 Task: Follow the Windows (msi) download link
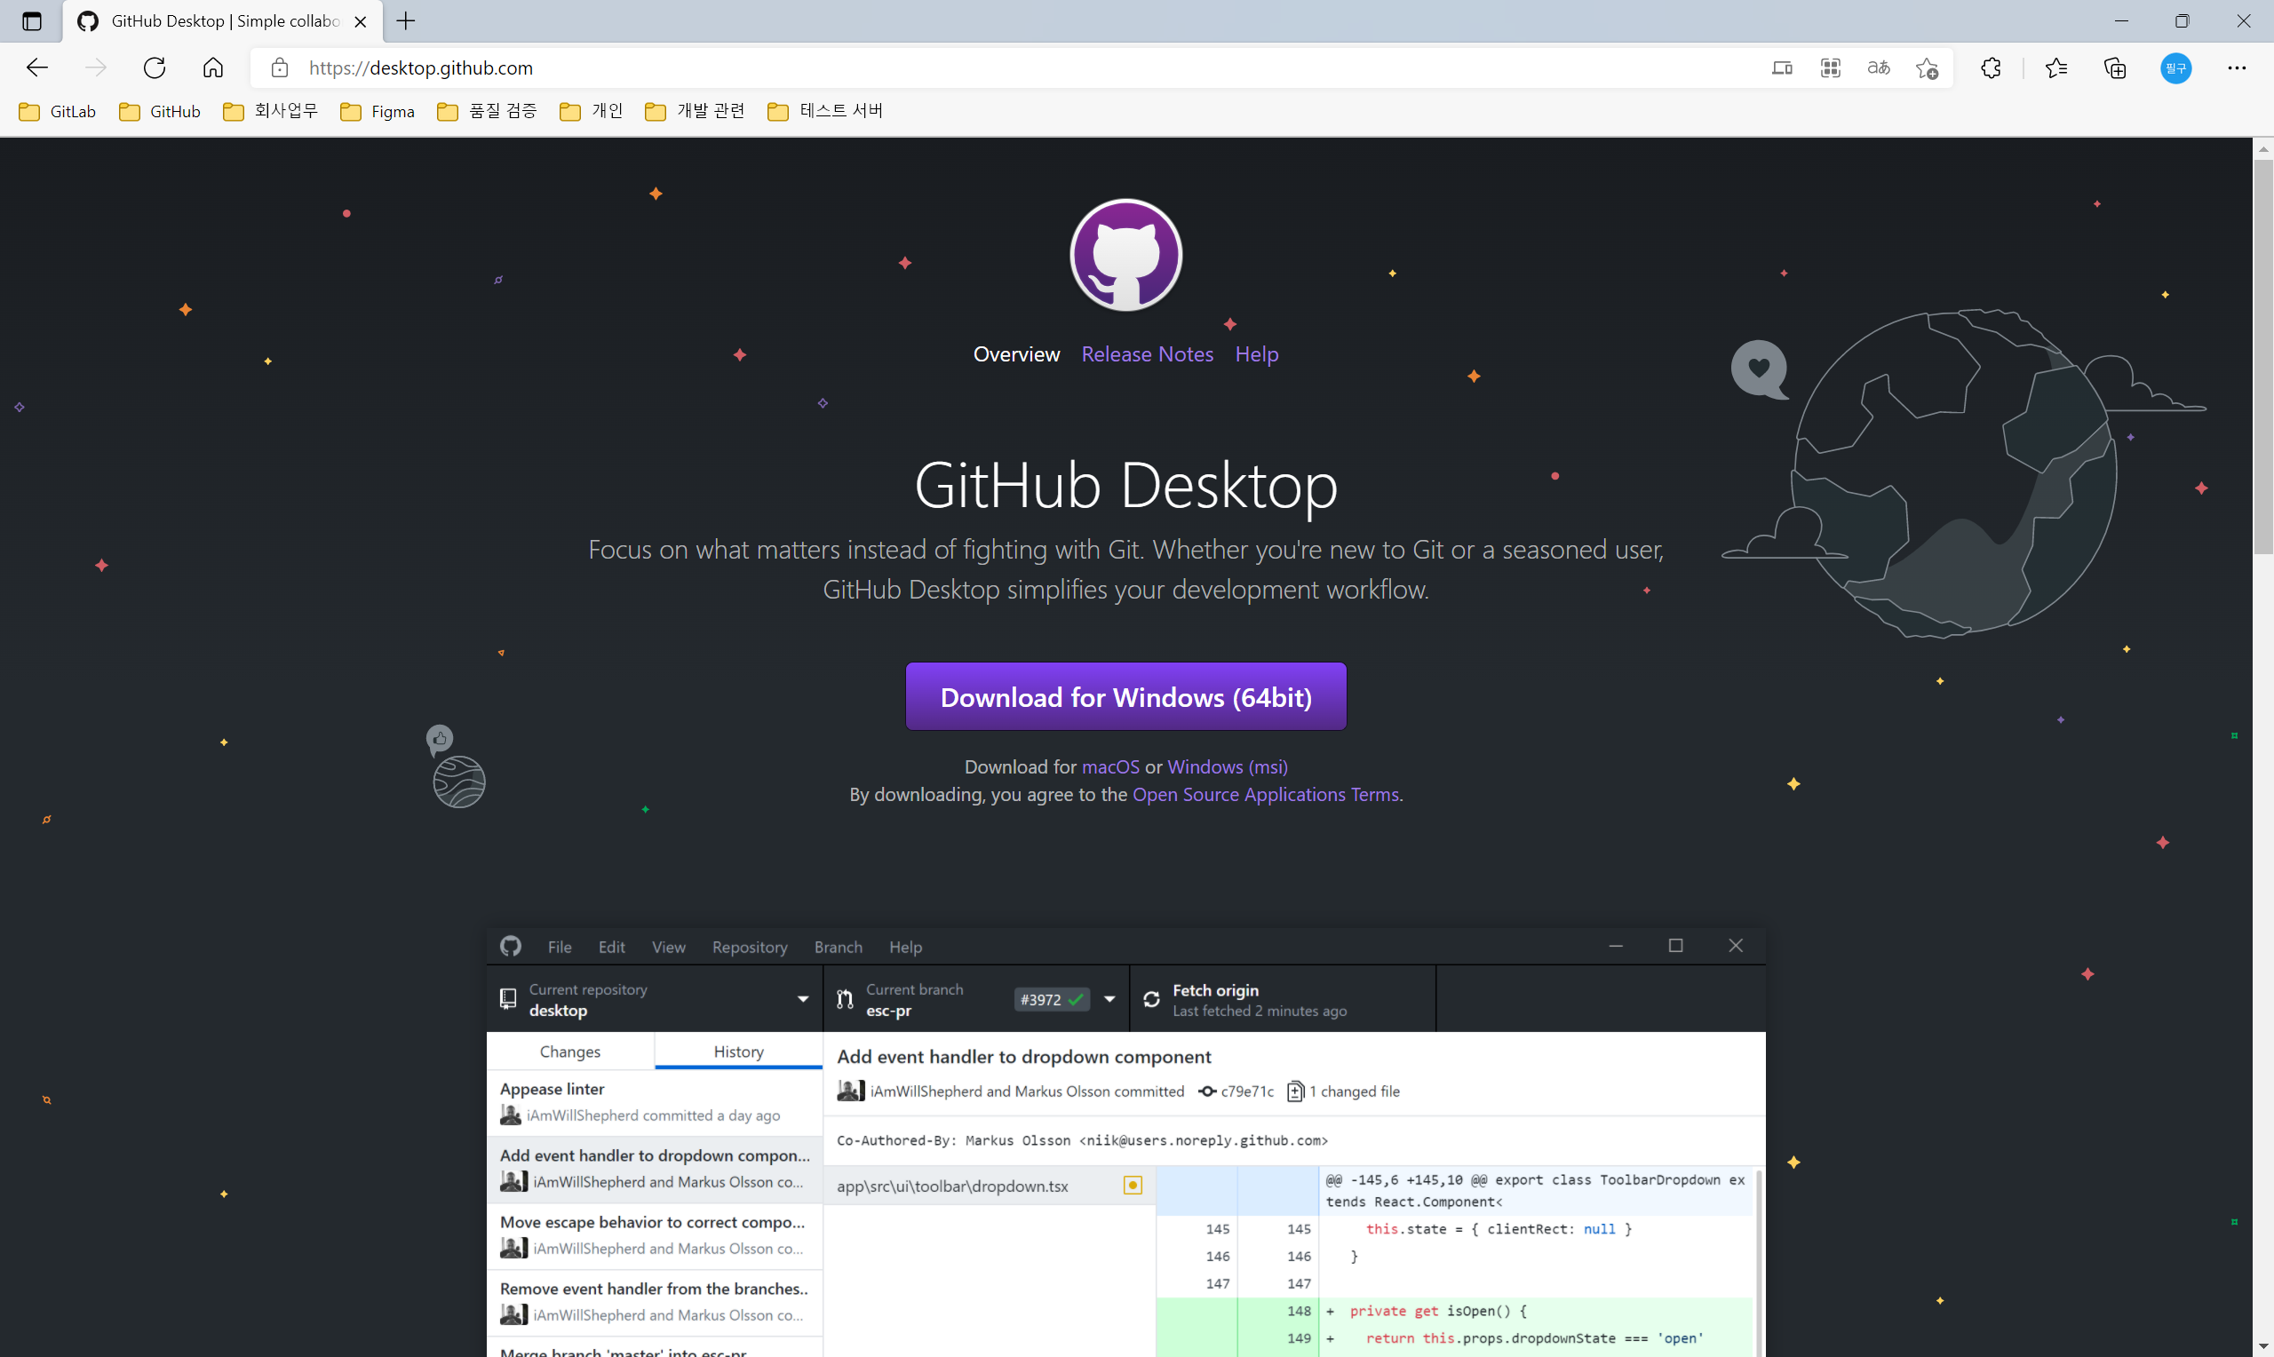1227,766
